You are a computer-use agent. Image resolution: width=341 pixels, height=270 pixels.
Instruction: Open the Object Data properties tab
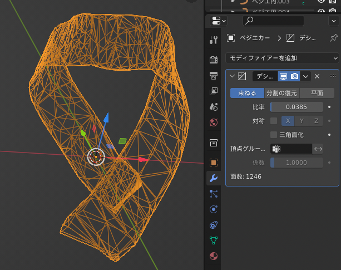(214, 240)
